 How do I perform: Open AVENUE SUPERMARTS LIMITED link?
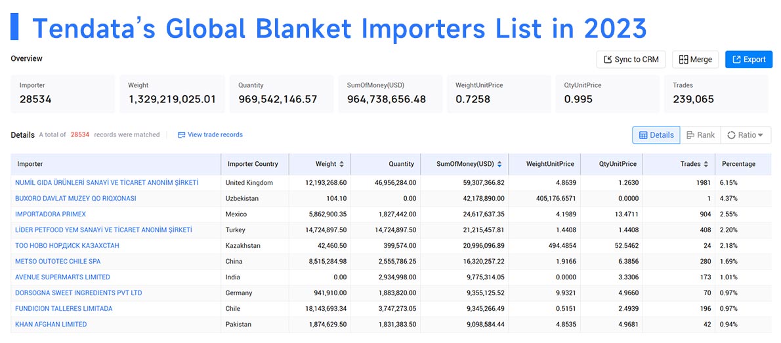pyautogui.click(x=62, y=277)
